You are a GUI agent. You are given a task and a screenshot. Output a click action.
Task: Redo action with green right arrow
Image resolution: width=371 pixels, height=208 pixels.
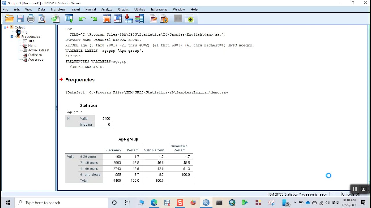point(93,19)
